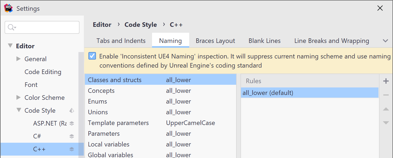Click the scheme icon beside ASP.NET
The width and height of the screenshot is (393, 158).
click(x=72, y=123)
